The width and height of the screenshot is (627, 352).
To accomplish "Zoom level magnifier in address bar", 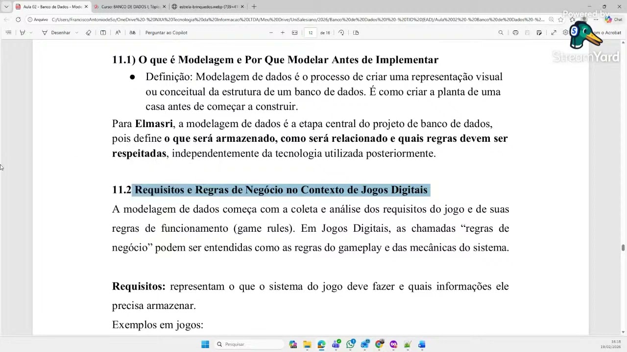I will coord(551,20).
